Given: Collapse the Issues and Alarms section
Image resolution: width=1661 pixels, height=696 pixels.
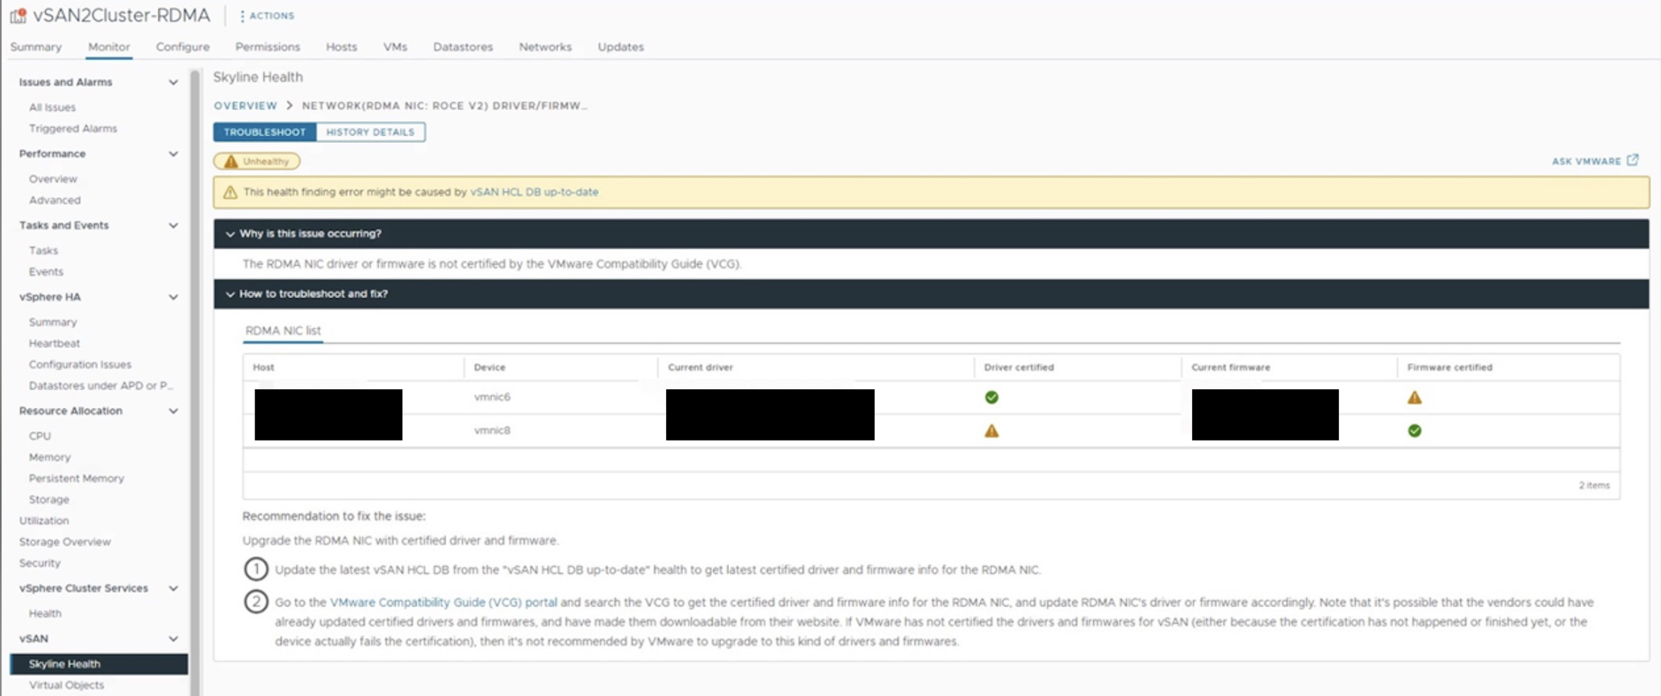Looking at the screenshot, I should coord(173,82).
